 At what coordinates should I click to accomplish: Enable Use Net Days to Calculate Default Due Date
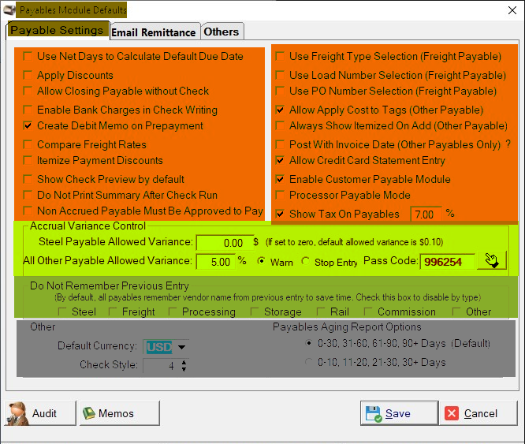click(28, 56)
